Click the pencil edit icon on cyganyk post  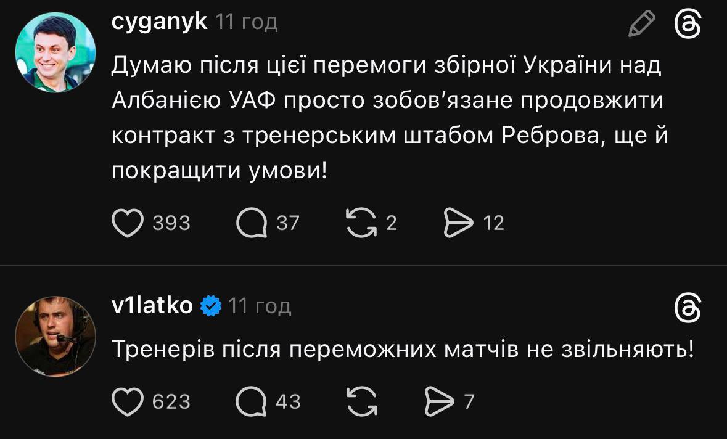point(641,25)
